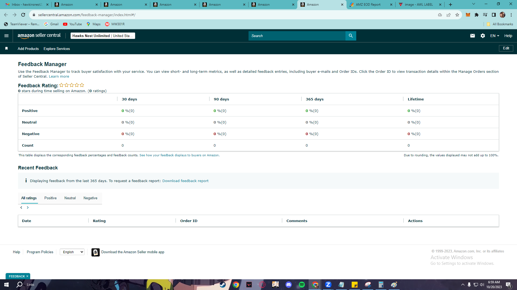Open Spotify from taskbar
517x290 pixels.
point(302,285)
